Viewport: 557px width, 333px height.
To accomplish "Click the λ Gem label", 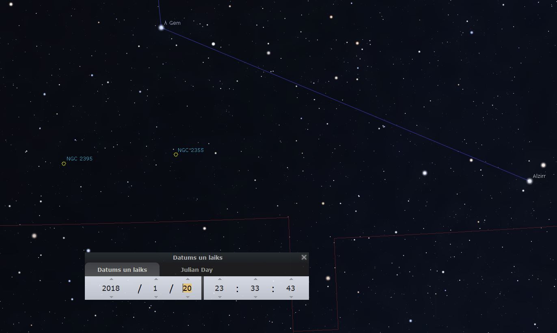I will 173,23.
